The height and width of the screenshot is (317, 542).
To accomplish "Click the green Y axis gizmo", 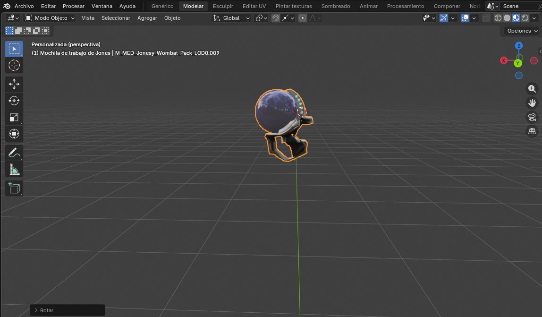I will coord(517,63).
